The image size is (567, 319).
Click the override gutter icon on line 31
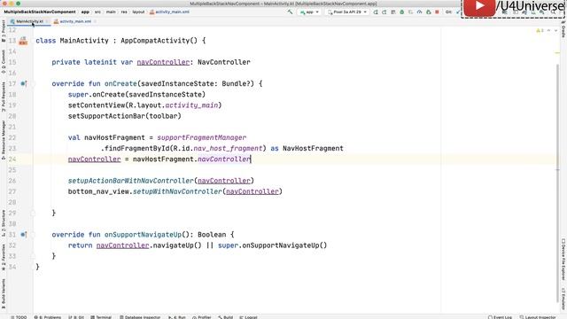tap(24, 234)
